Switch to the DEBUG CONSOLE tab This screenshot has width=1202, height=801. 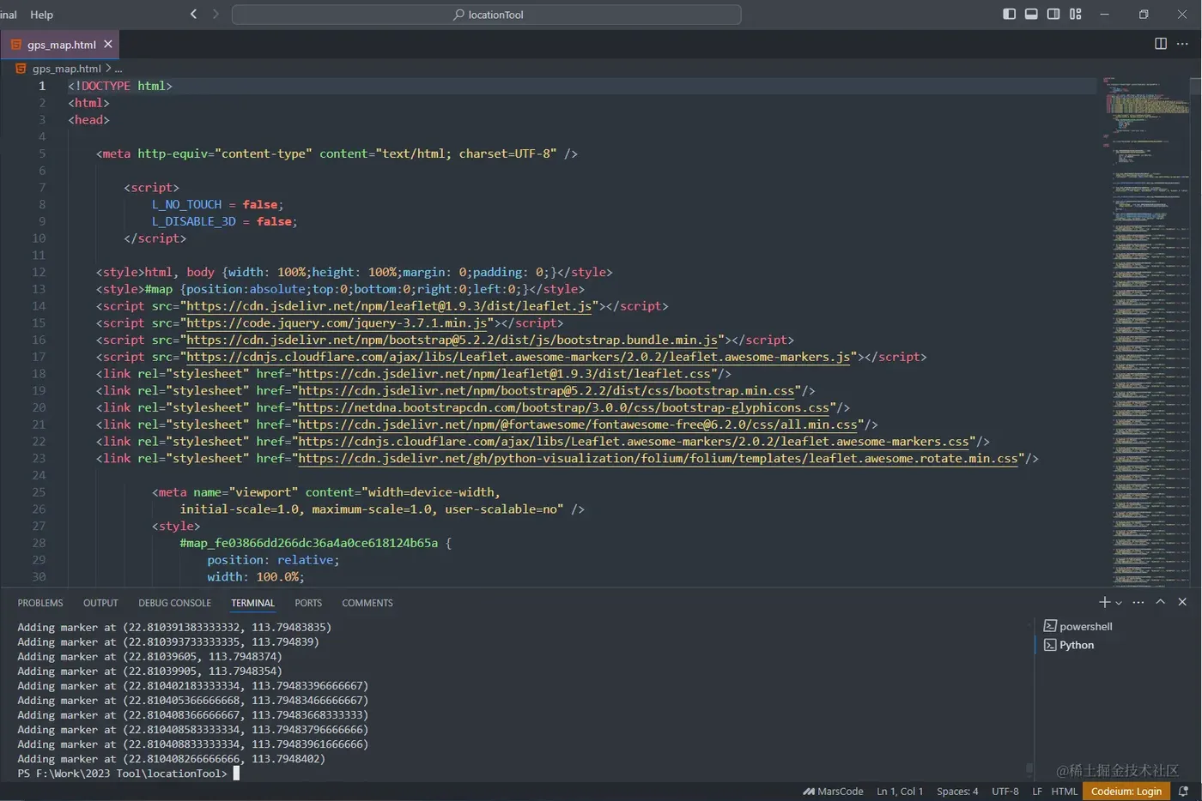(174, 603)
